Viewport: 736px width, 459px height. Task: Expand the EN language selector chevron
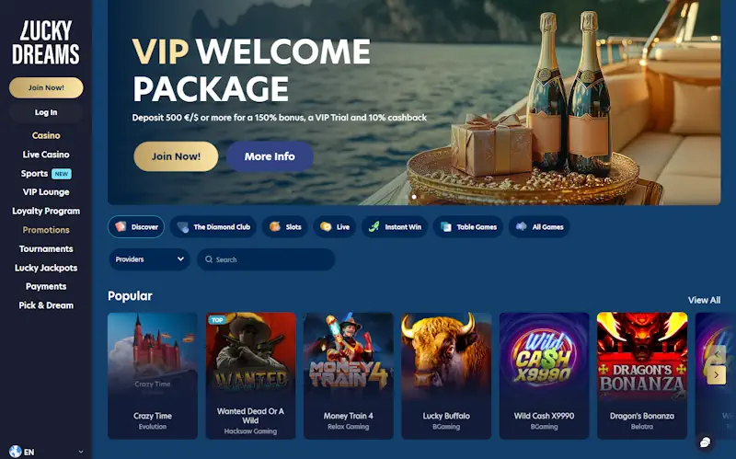pos(81,452)
